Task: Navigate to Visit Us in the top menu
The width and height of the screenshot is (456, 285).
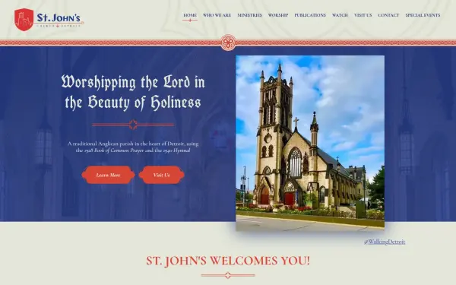Action: [x=363, y=15]
